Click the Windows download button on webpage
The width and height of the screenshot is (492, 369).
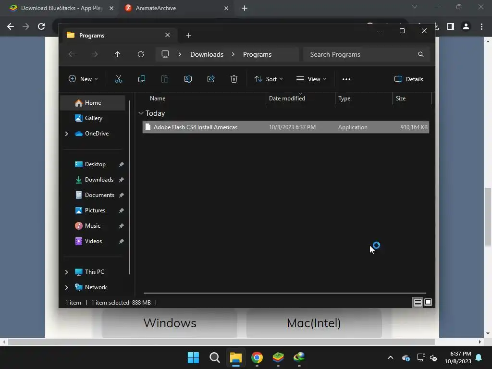pyautogui.click(x=170, y=323)
